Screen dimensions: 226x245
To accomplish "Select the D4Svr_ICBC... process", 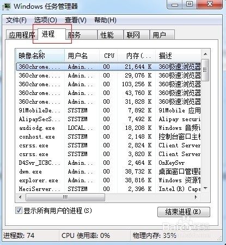I will tap(108, 163).
